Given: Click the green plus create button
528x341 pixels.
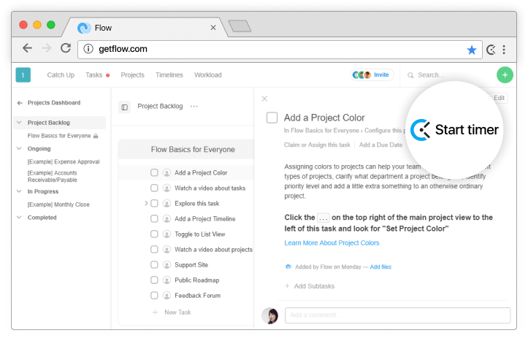Looking at the screenshot, I should tap(505, 74).
